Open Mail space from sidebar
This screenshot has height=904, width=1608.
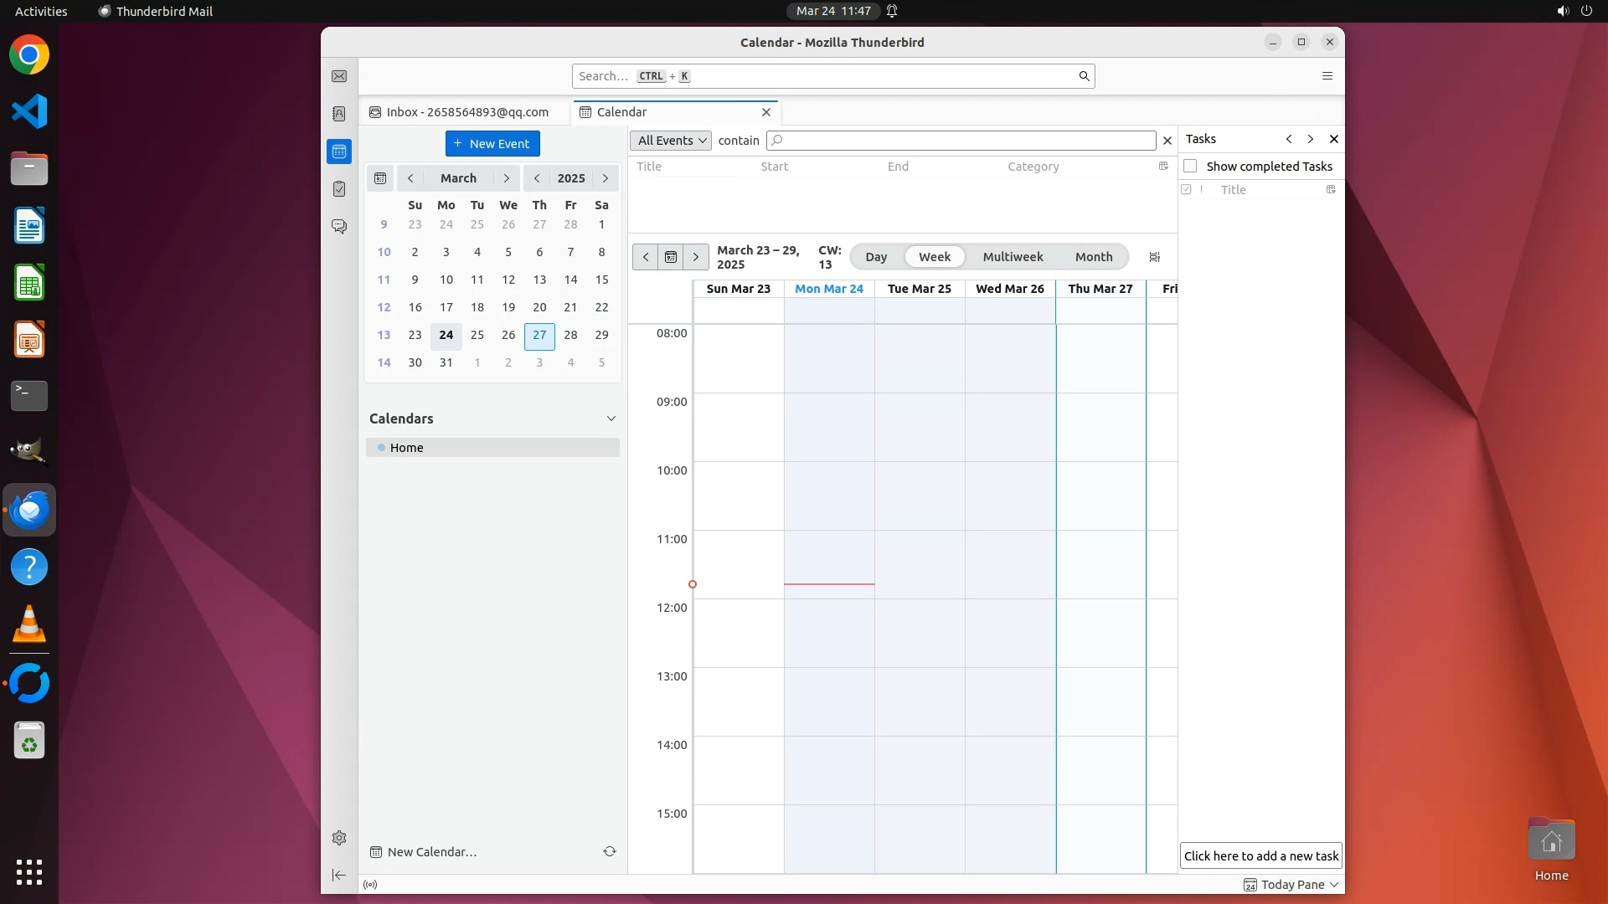[x=339, y=76]
